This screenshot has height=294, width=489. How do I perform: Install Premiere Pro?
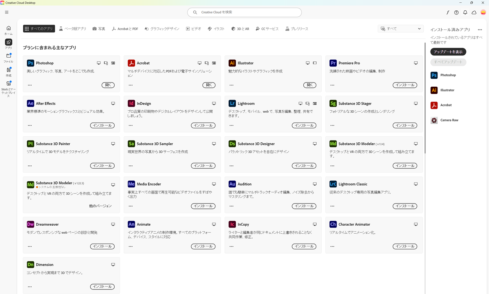pos(405,85)
